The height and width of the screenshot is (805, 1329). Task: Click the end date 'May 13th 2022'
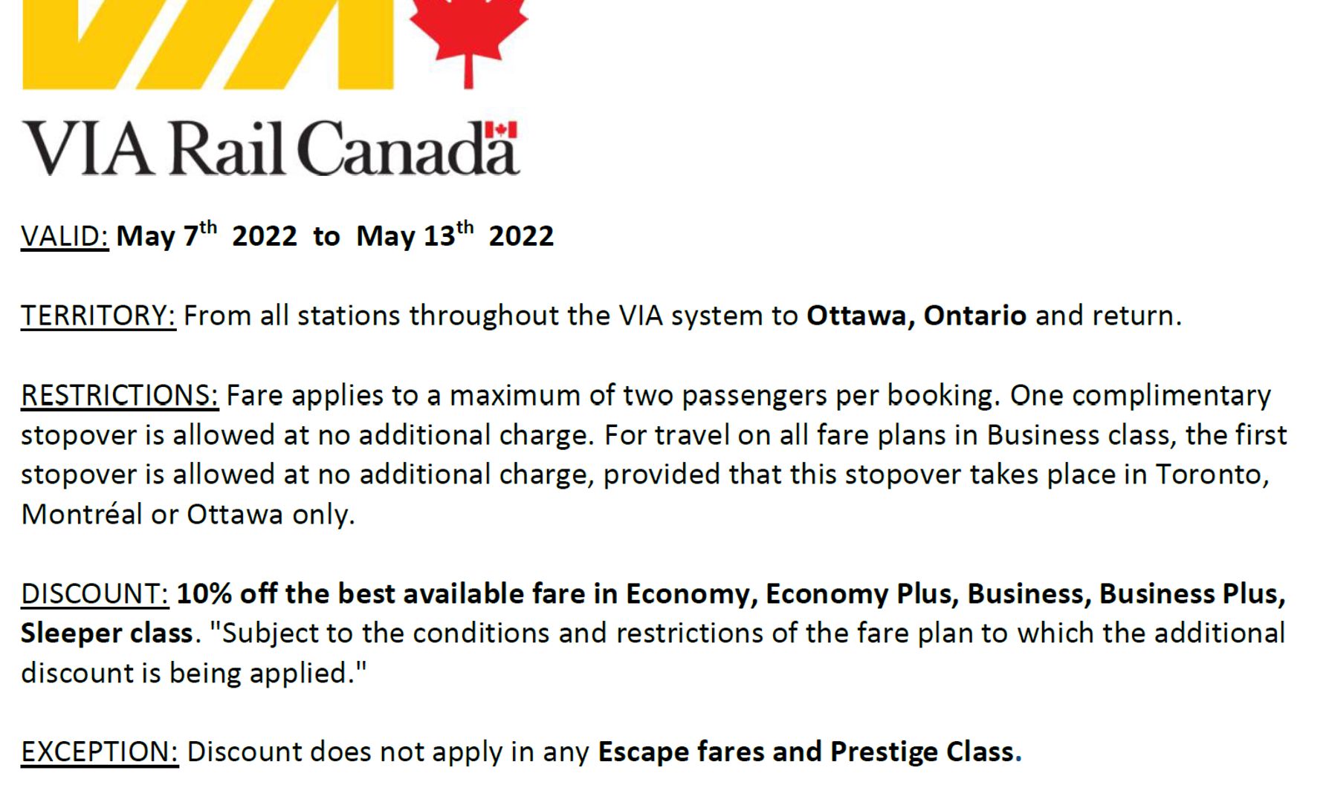[x=455, y=237]
